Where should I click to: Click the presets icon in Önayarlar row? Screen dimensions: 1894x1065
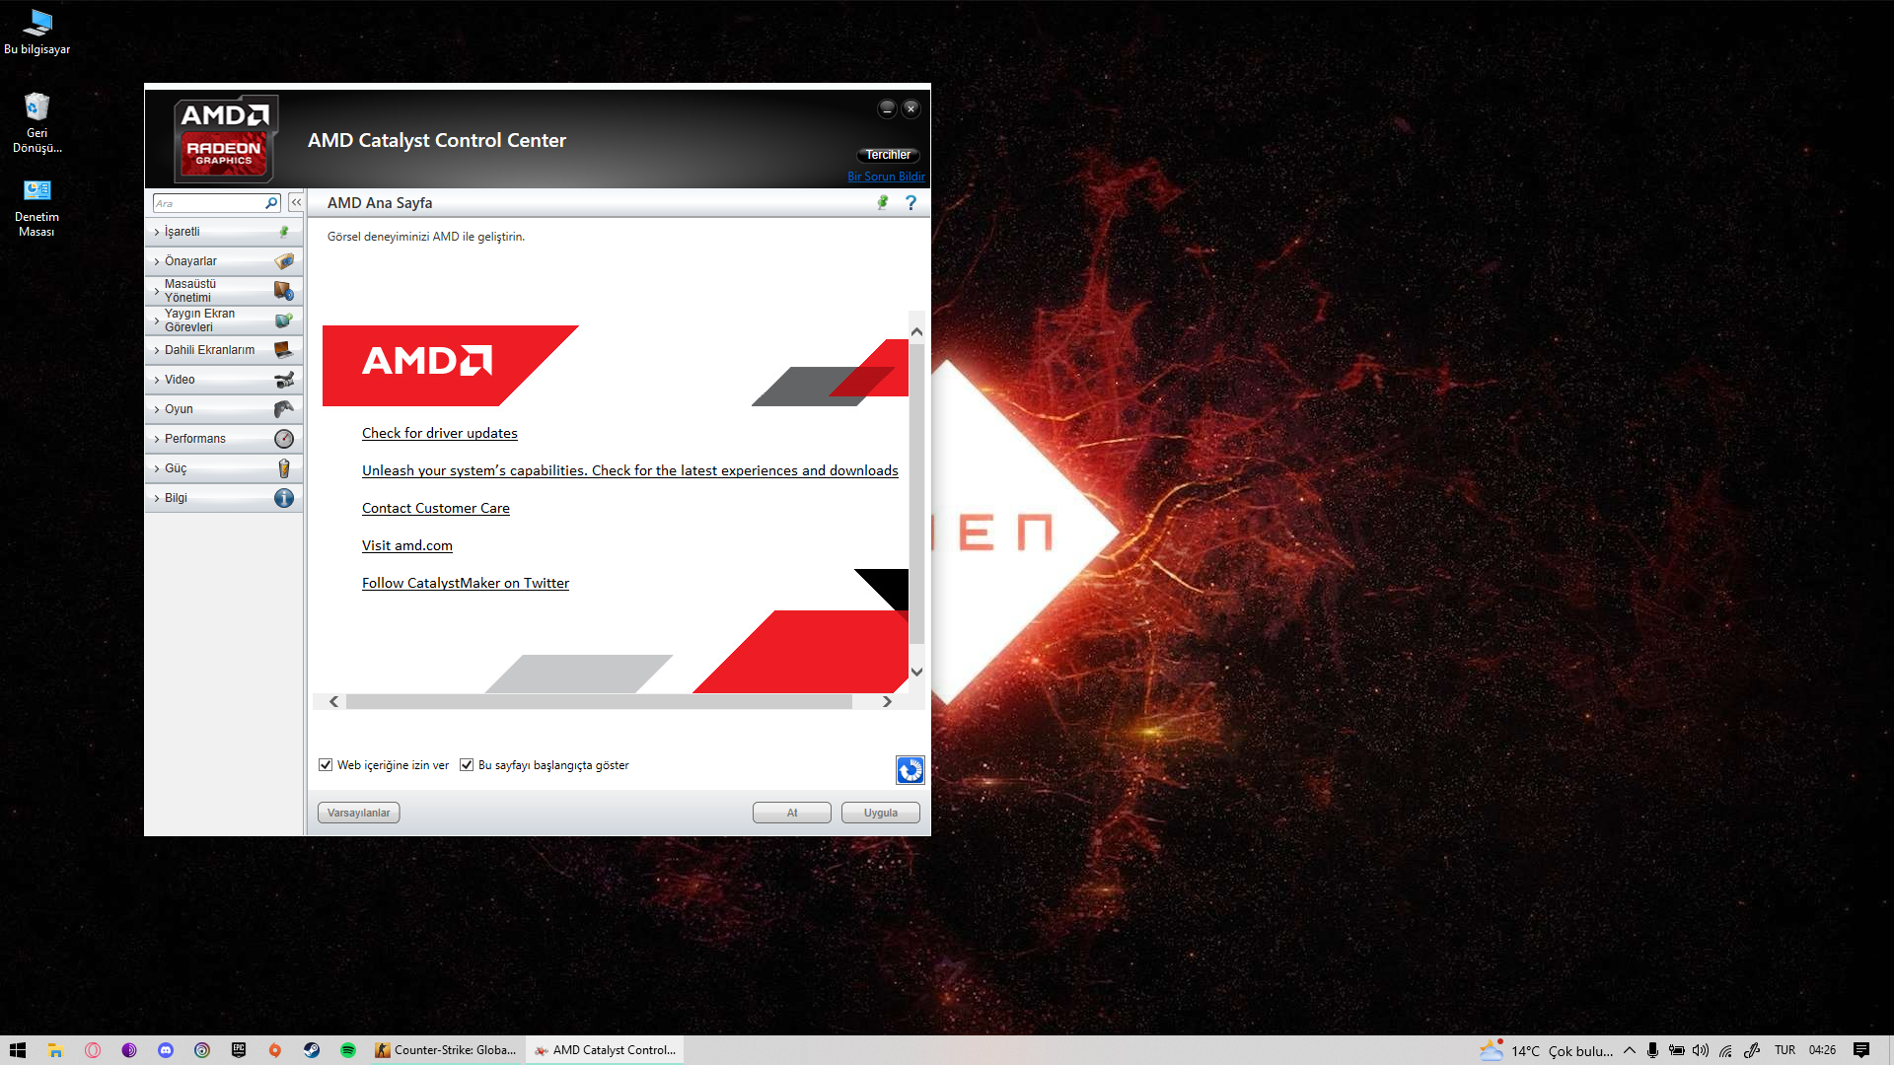[284, 261]
